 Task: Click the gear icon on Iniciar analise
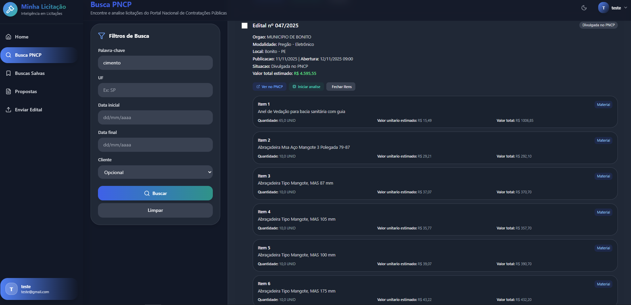click(x=294, y=87)
